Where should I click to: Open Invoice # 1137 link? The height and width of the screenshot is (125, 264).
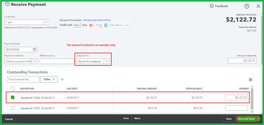pos(30,108)
